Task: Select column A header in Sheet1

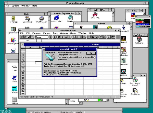Action: click(x=30, y=47)
